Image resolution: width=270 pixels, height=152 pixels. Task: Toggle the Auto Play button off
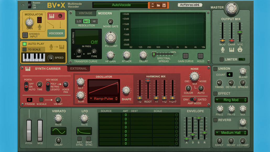25,44
